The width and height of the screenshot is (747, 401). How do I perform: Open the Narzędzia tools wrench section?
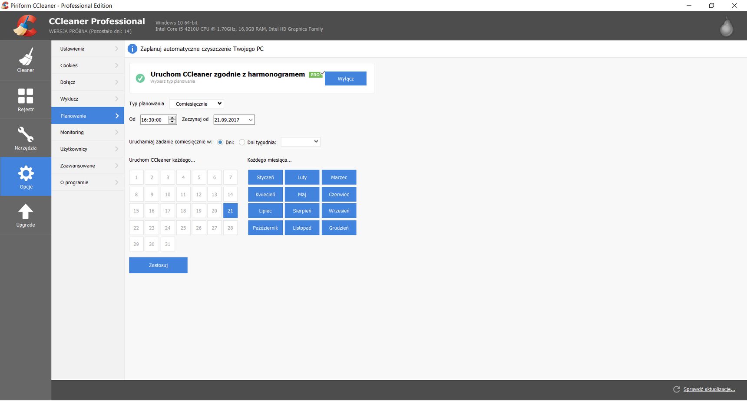(26, 138)
